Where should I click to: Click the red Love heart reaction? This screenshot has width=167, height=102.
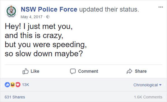[18, 85]
